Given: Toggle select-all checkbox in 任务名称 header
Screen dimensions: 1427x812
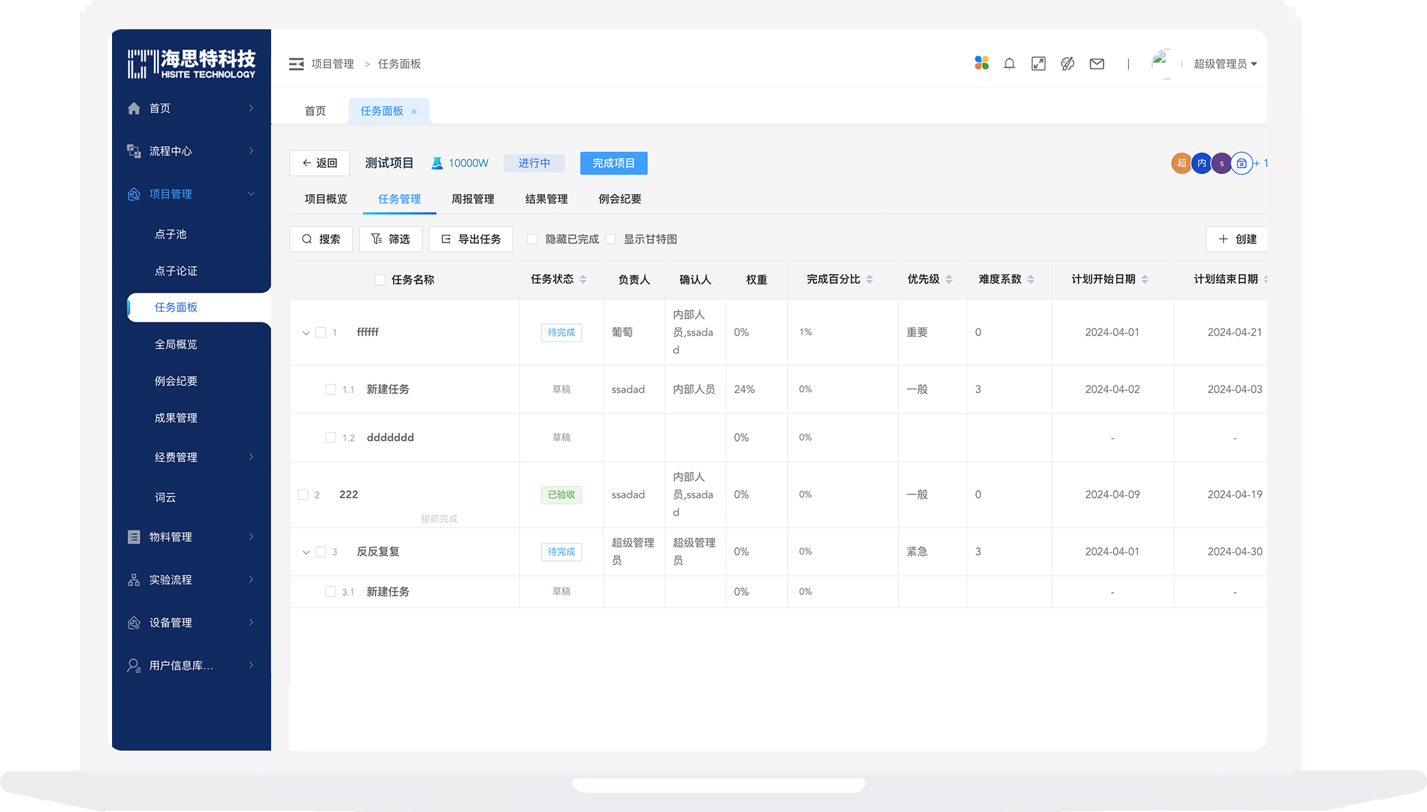Looking at the screenshot, I should point(380,280).
